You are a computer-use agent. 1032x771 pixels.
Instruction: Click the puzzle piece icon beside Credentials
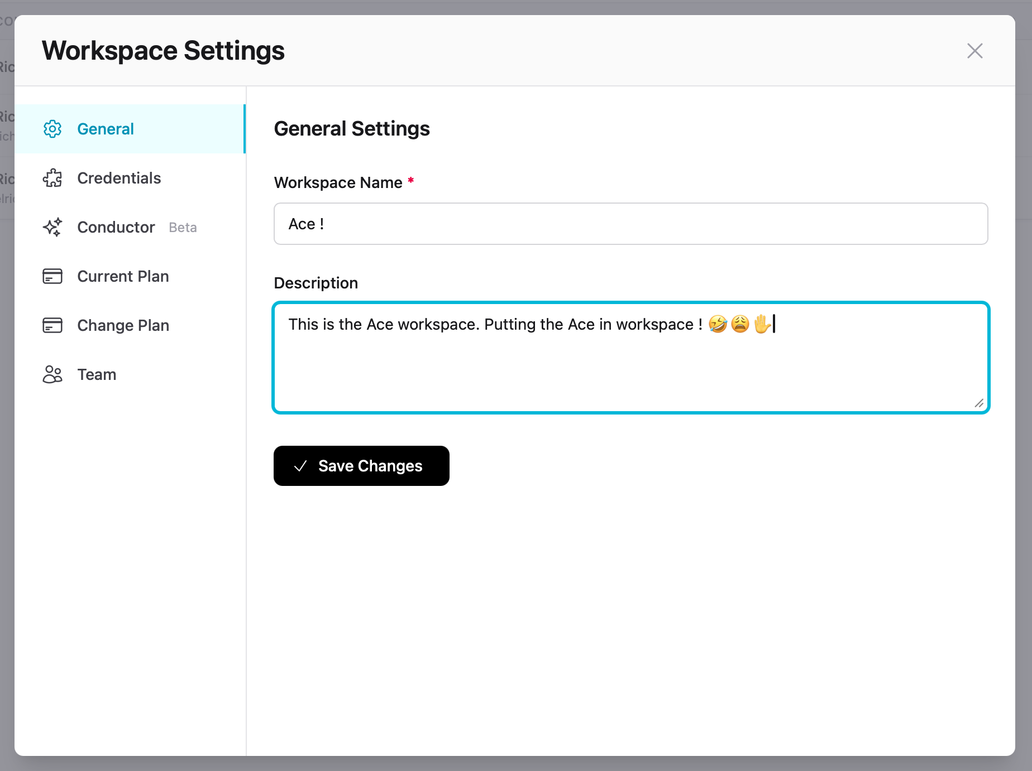(52, 178)
